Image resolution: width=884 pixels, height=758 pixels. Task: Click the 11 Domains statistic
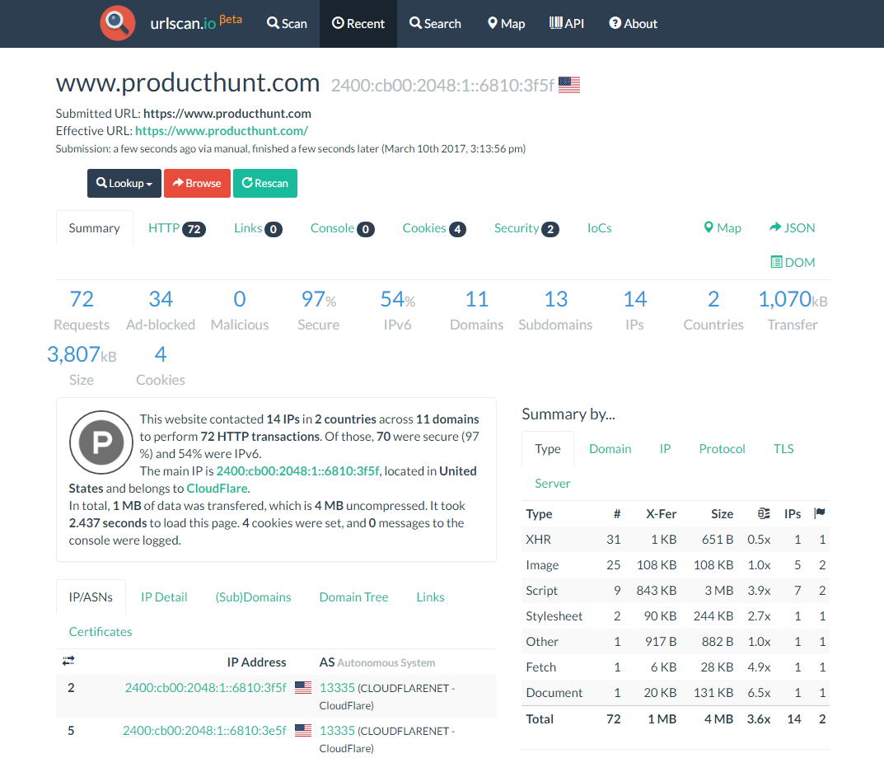pos(476,310)
